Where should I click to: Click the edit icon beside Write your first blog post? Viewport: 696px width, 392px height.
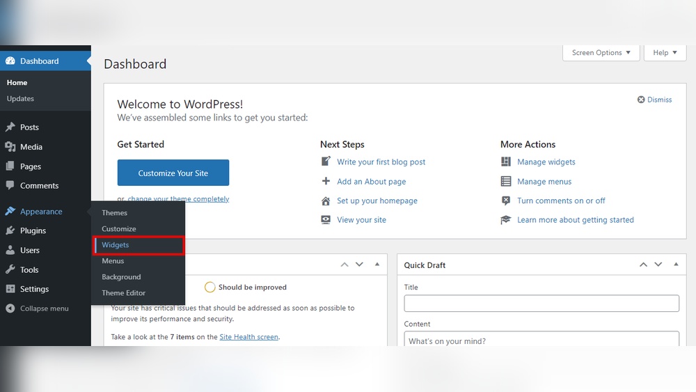click(326, 161)
